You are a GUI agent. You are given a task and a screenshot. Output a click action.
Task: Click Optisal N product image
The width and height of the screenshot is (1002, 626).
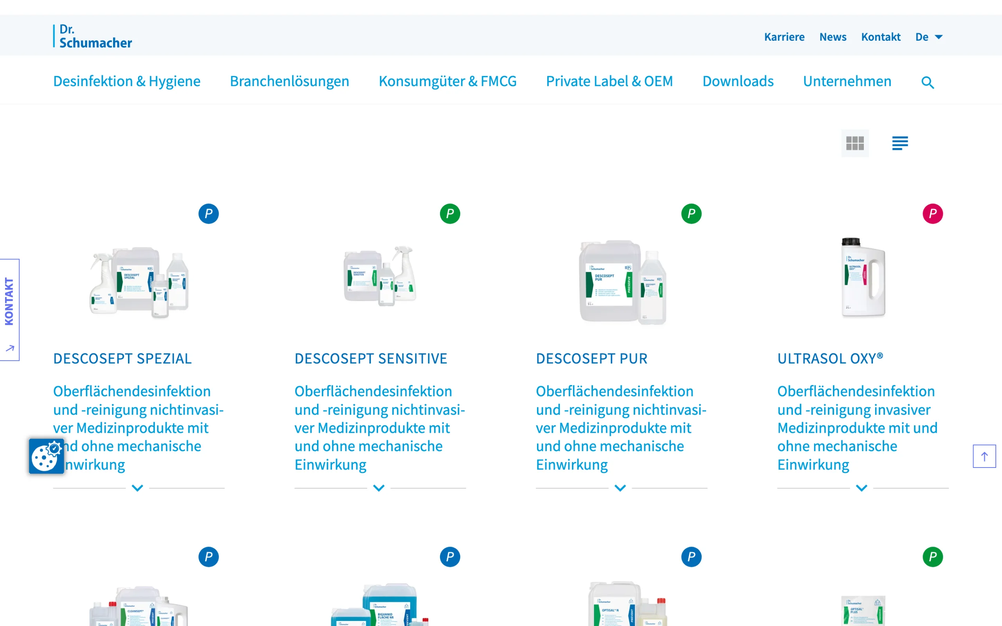pos(627,603)
